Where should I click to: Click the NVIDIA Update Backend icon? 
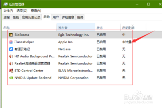tap(11, 78)
